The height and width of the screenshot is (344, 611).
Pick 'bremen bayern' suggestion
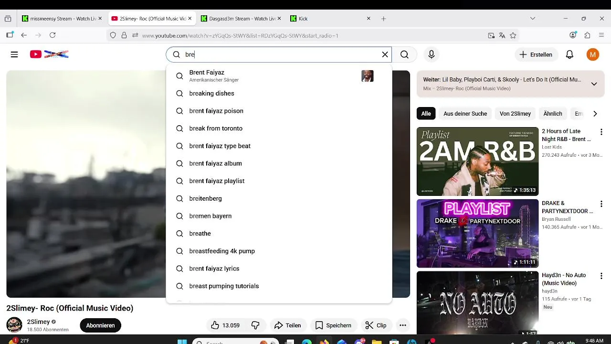(x=279, y=216)
